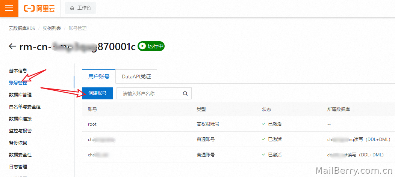Open 备份恢复 in sidebar
This screenshot has width=395, height=177.
(x=18, y=143)
